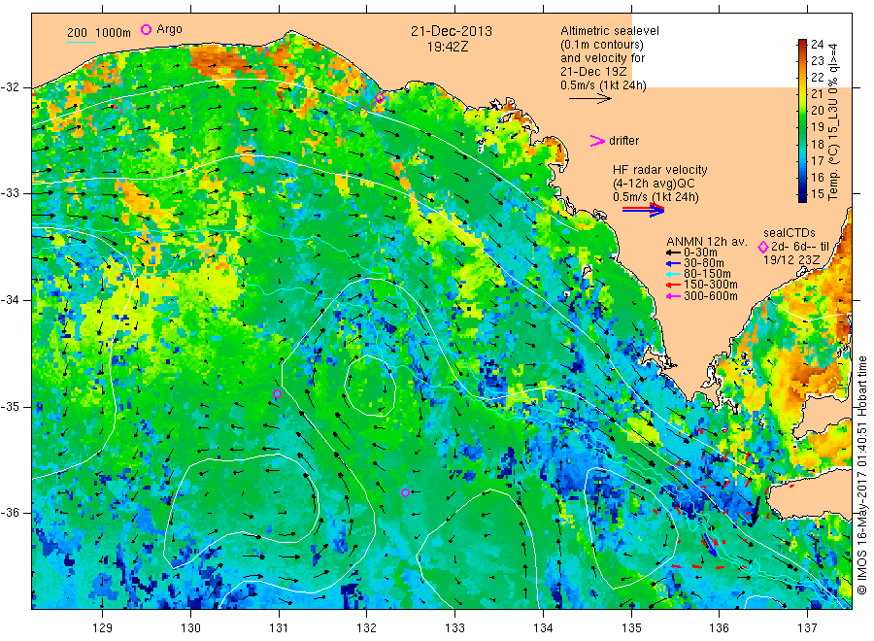Click the color bar at 20 degrees
The image size is (874, 641).
click(802, 111)
